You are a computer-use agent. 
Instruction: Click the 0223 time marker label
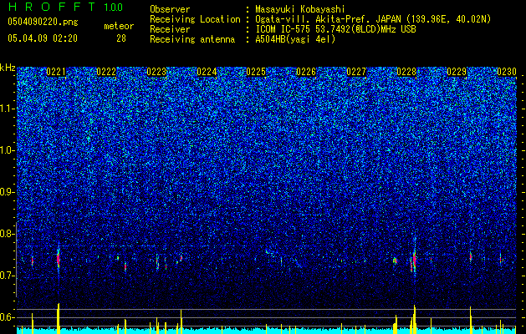[x=156, y=72]
